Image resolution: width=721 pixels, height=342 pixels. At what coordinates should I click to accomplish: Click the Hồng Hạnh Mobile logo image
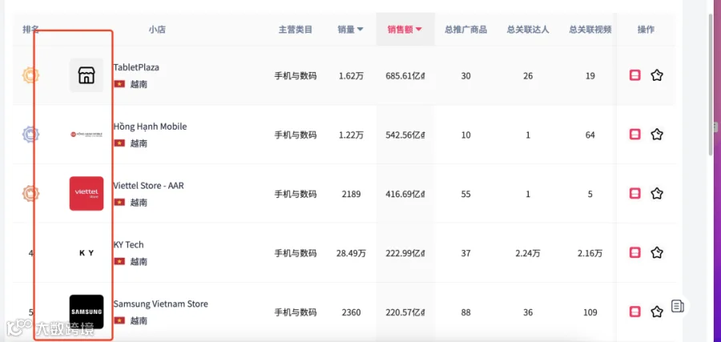click(87, 135)
